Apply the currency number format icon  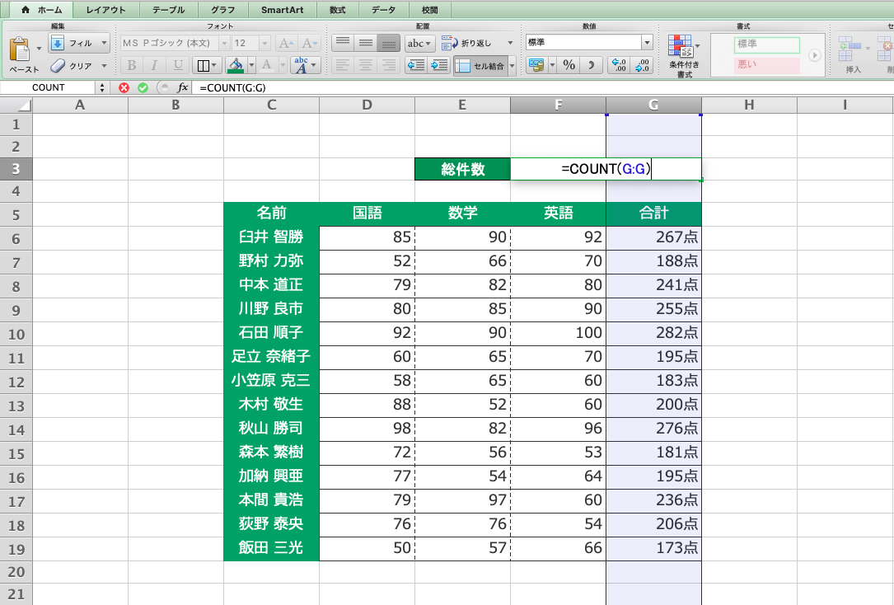[536, 65]
